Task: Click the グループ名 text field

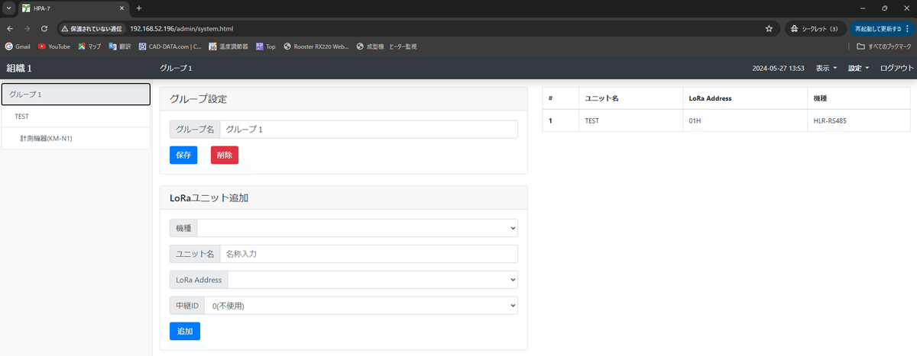Action: click(x=368, y=129)
